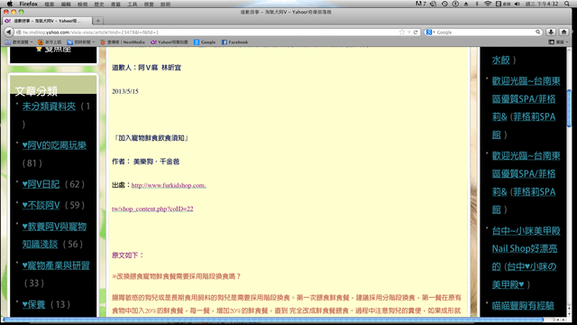
Task: Open a new tab with plus button
Action: pos(98,21)
